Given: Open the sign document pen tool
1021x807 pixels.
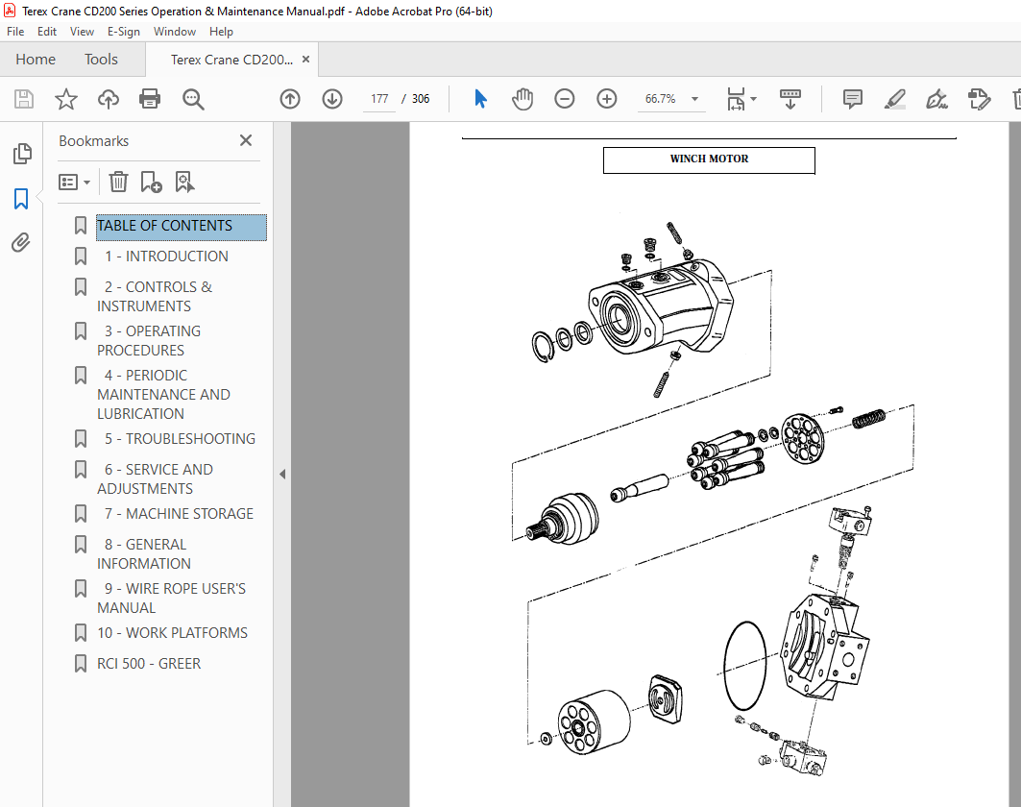Looking at the screenshot, I should [x=936, y=99].
